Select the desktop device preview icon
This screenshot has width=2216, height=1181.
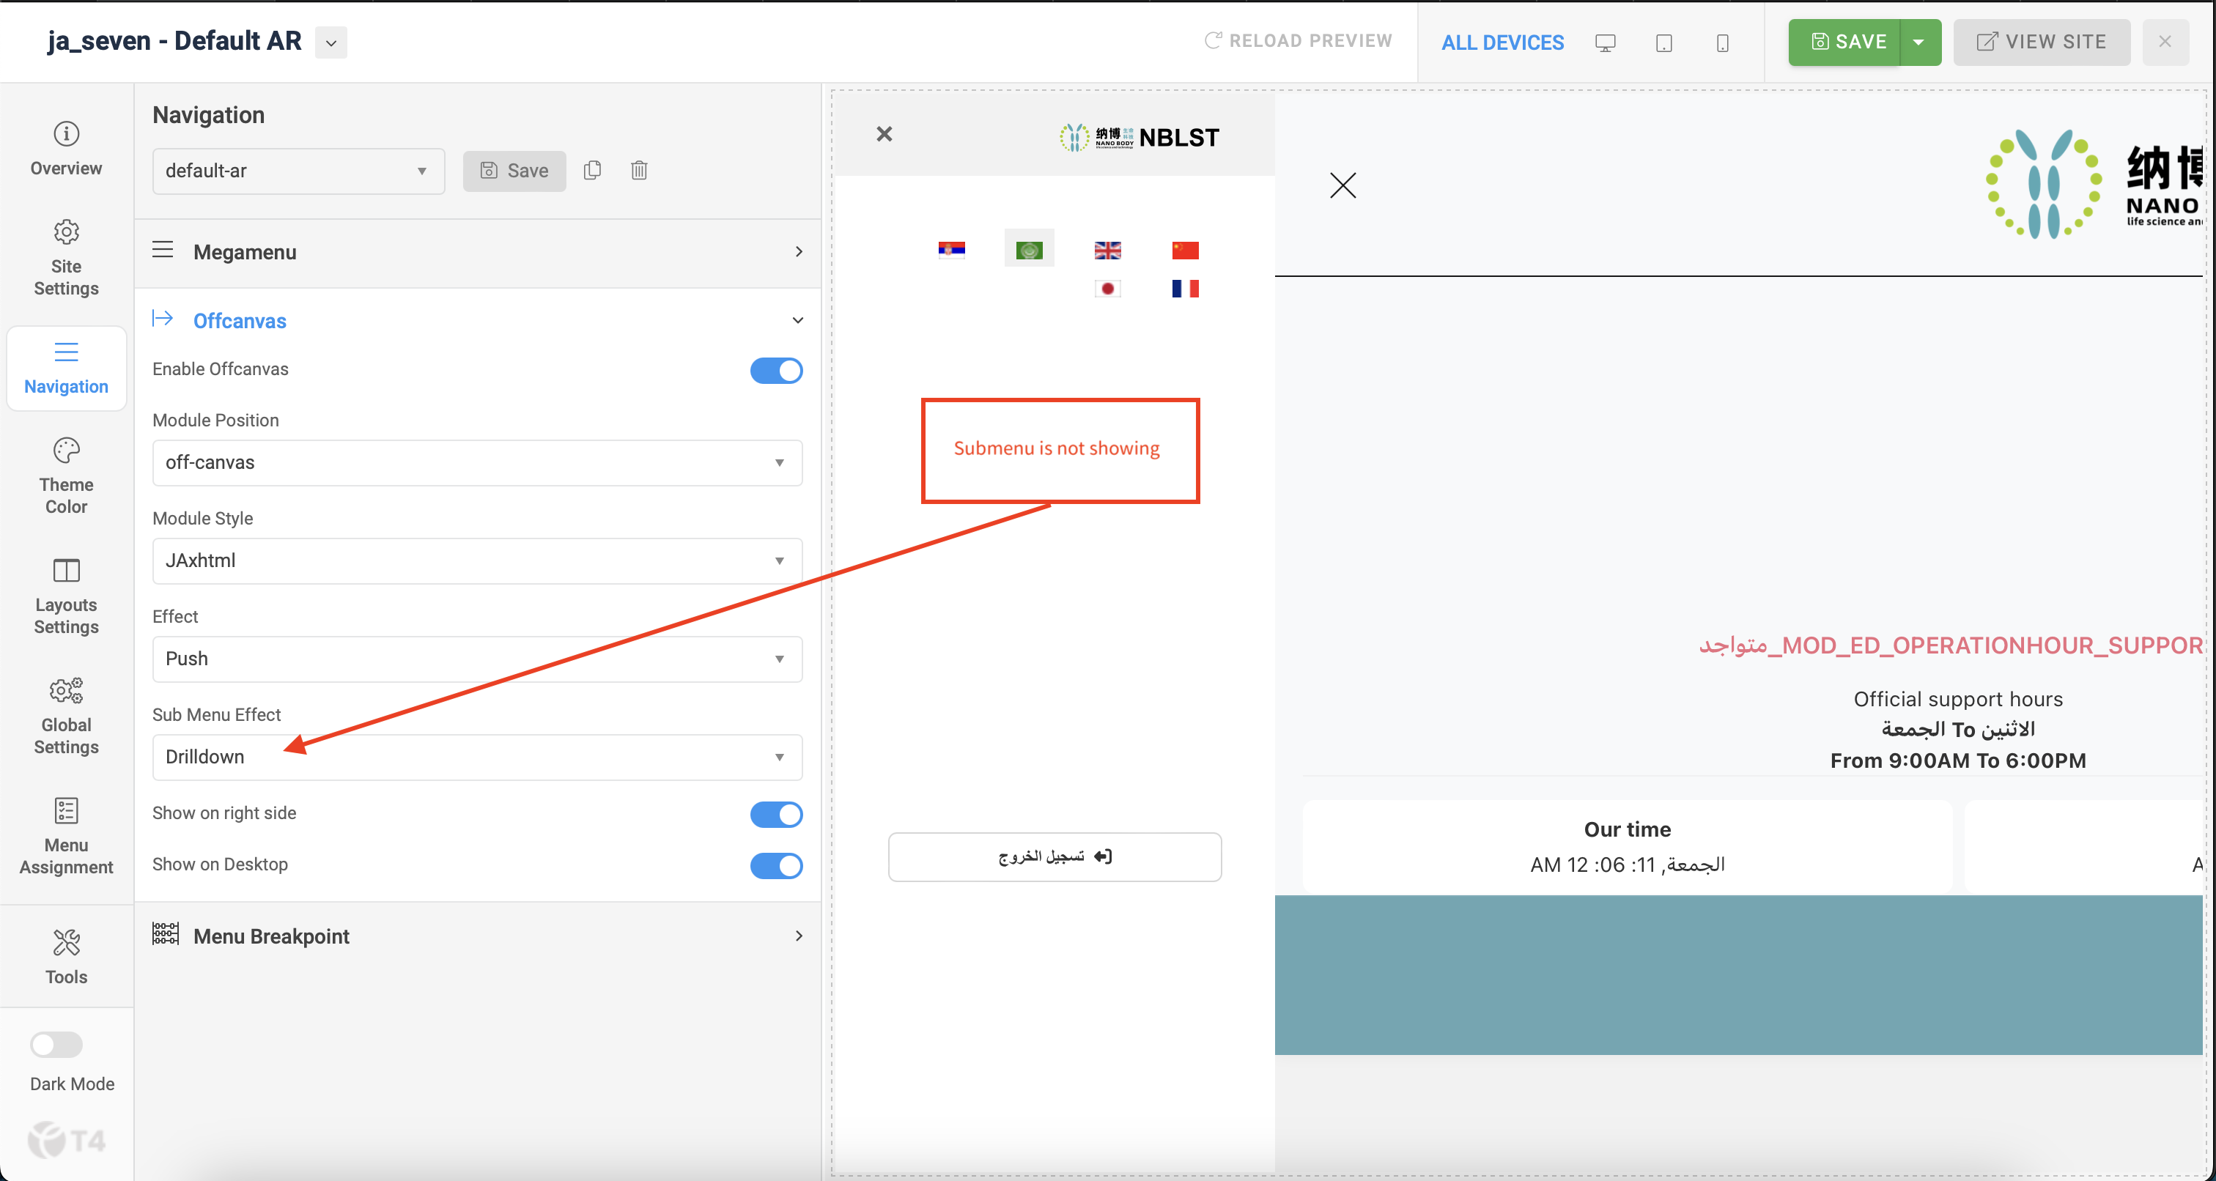pos(1604,42)
